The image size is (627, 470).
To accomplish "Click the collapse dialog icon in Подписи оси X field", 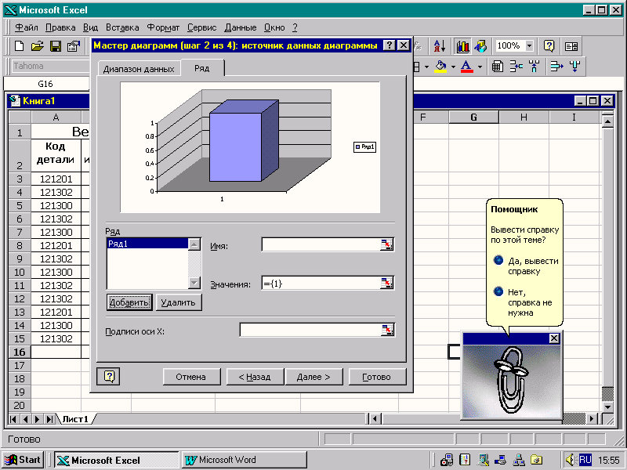I will pyautogui.click(x=387, y=330).
